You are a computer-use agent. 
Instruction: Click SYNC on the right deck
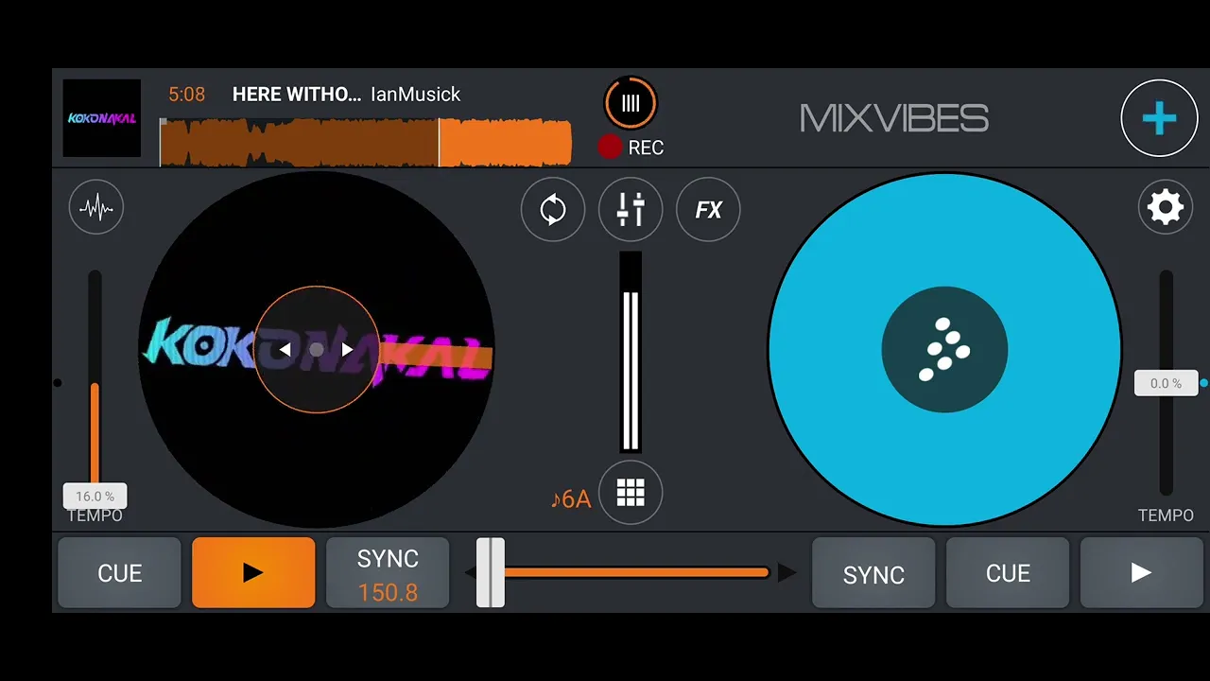(x=873, y=574)
